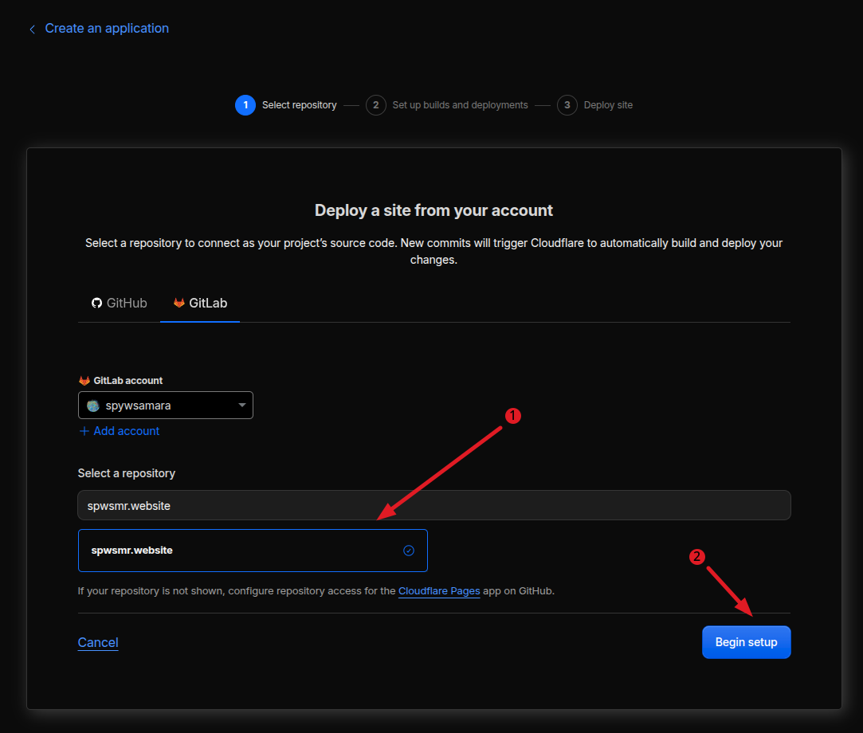Click the Select a repository label

click(x=127, y=473)
